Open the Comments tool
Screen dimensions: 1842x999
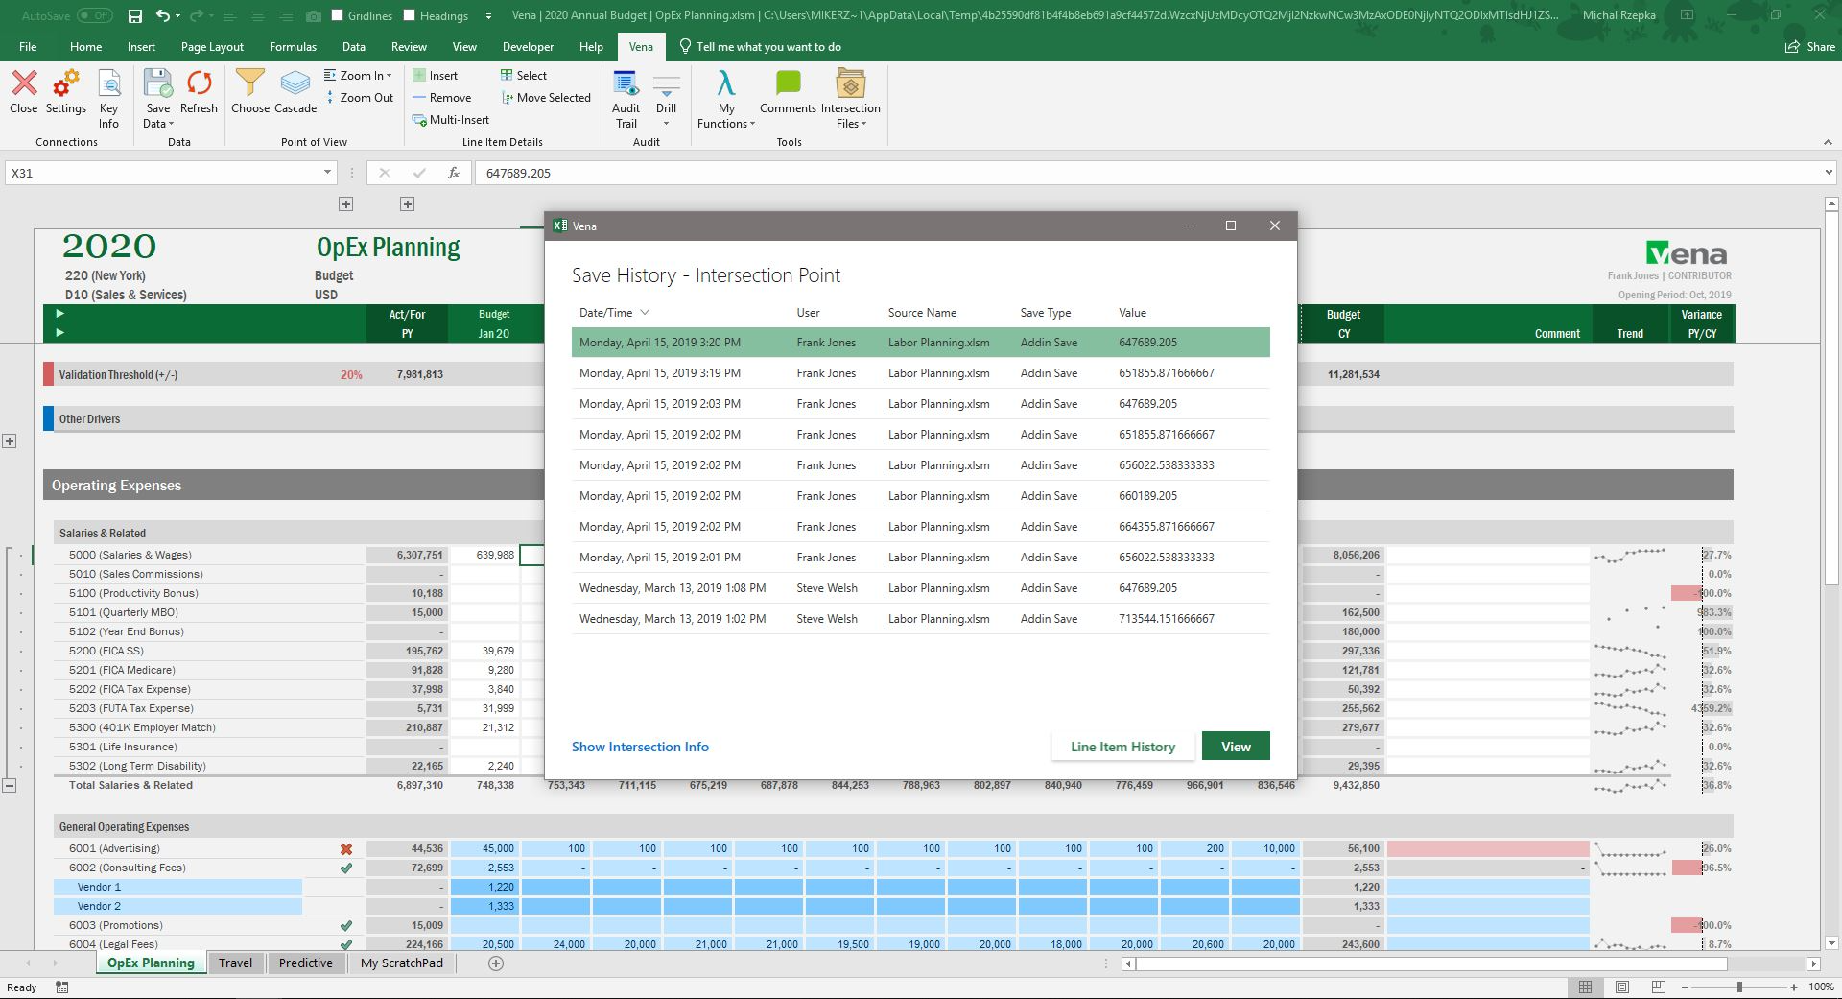coord(788,92)
